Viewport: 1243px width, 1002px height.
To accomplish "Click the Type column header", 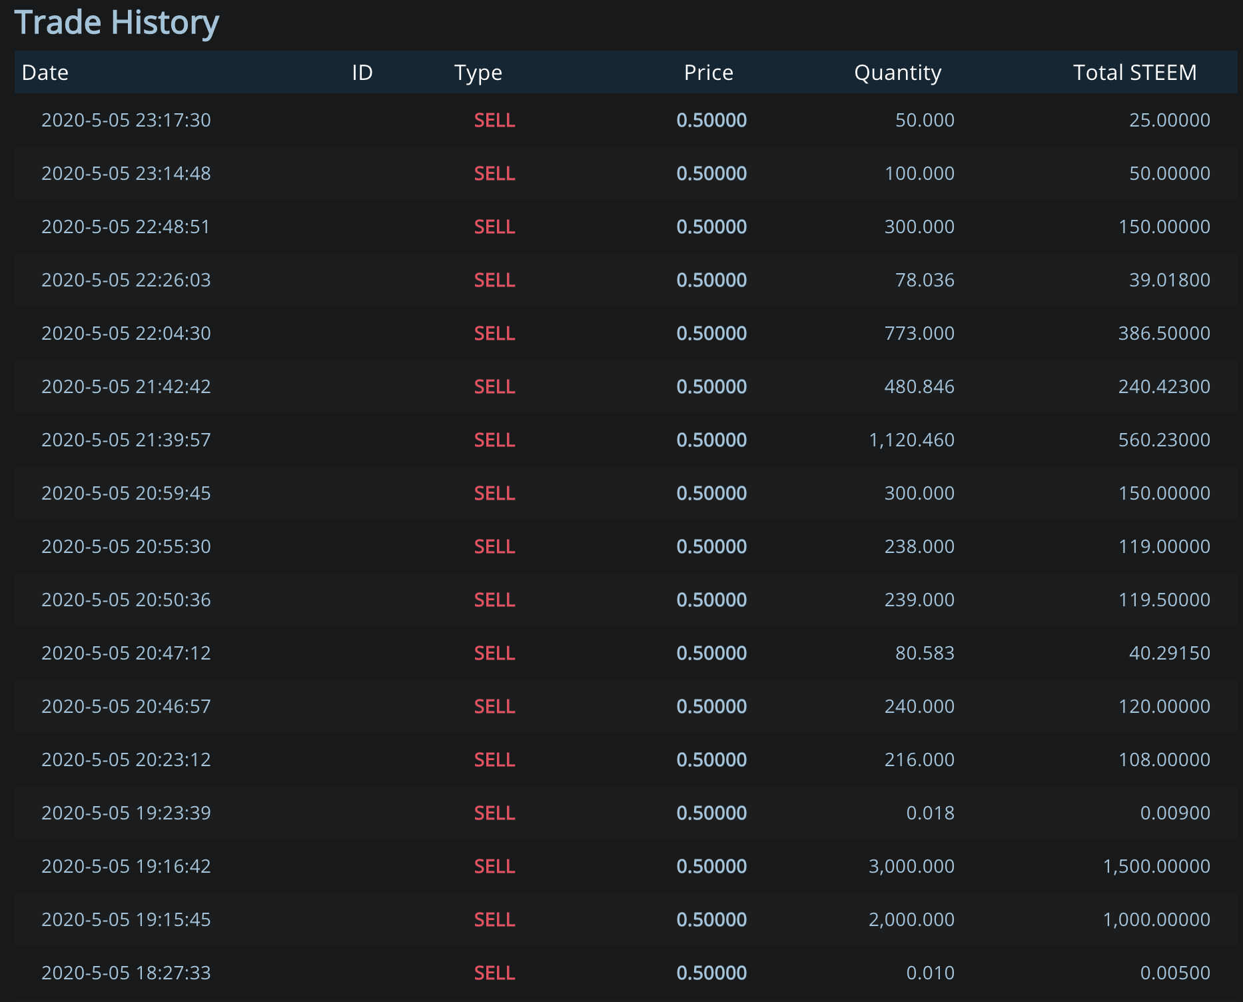I will (478, 73).
